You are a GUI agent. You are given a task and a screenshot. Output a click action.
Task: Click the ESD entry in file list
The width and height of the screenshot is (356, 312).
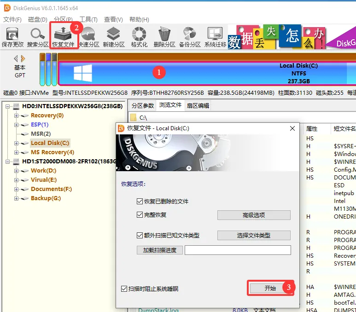(339, 185)
